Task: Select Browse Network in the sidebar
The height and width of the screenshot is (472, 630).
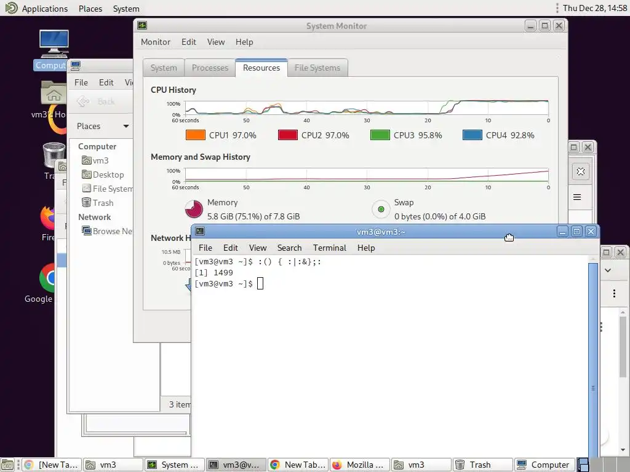Action: pyautogui.click(x=107, y=231)
